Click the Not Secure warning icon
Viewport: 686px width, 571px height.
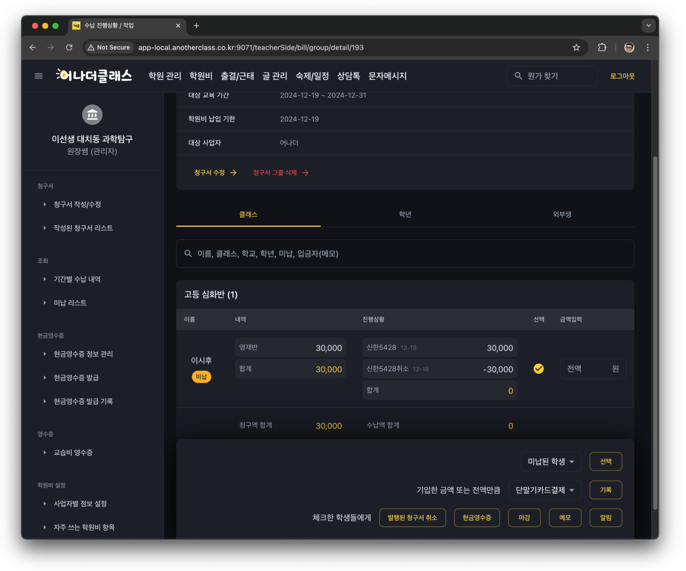click(x=91, y=47)
